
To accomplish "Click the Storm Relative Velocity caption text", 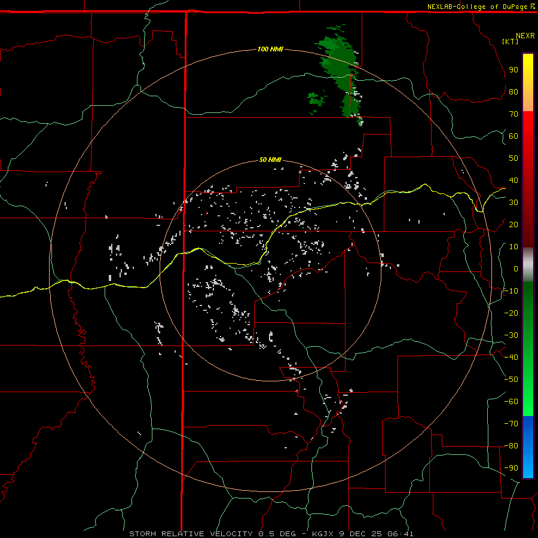I will [271, 534].
